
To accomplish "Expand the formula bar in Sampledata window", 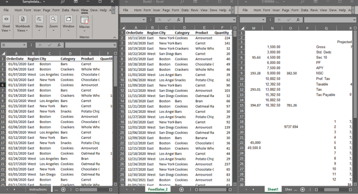I will point(115,45).
